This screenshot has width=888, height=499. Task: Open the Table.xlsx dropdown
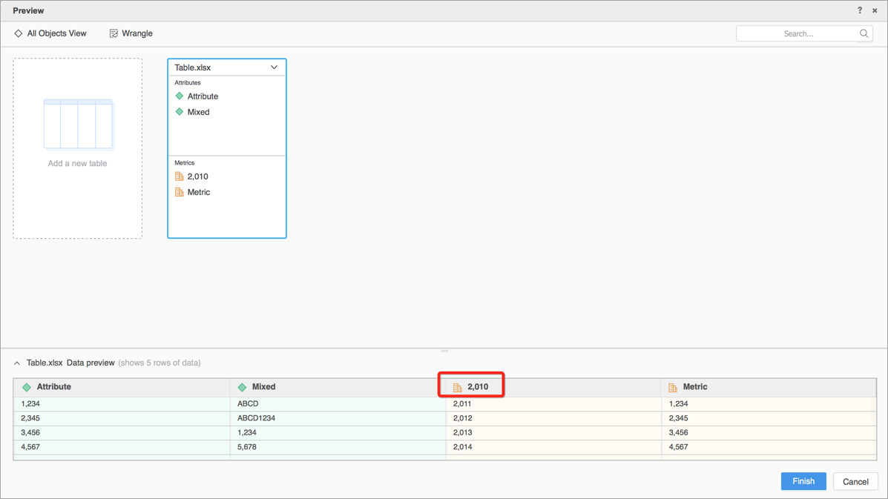click(275, 67)
